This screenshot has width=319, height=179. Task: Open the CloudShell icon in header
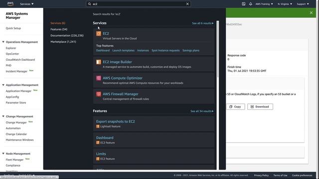coord(243,4)
